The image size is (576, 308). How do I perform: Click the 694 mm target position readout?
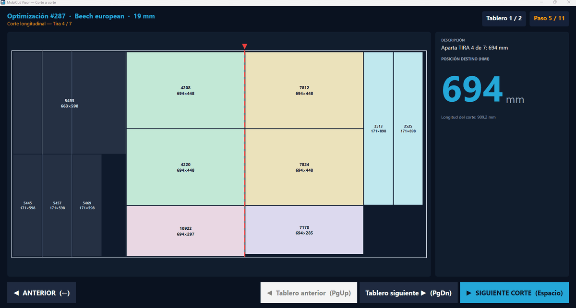(x=482, y=89)
